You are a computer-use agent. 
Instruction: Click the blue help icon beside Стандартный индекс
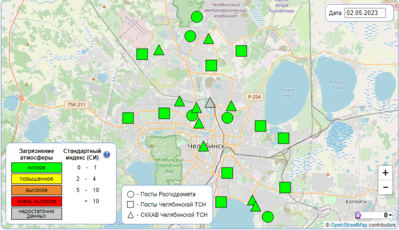[x=107, y=154]
